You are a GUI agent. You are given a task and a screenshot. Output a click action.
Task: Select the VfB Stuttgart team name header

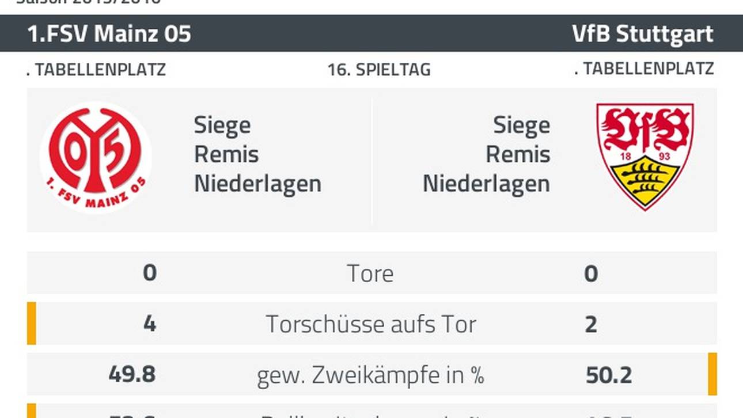point(642,34)
